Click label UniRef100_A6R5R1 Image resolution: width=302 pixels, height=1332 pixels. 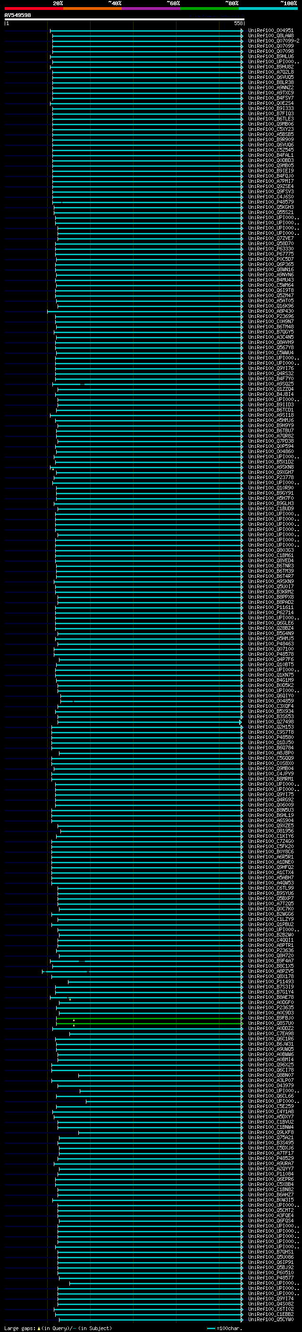[271, 857]
